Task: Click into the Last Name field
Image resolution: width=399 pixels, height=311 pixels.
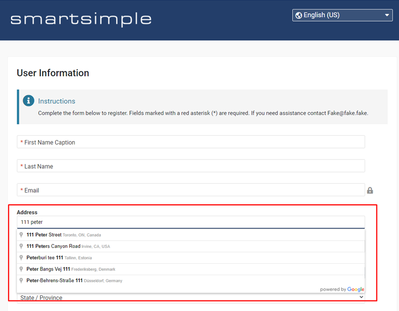Action: tap(191, 166)
